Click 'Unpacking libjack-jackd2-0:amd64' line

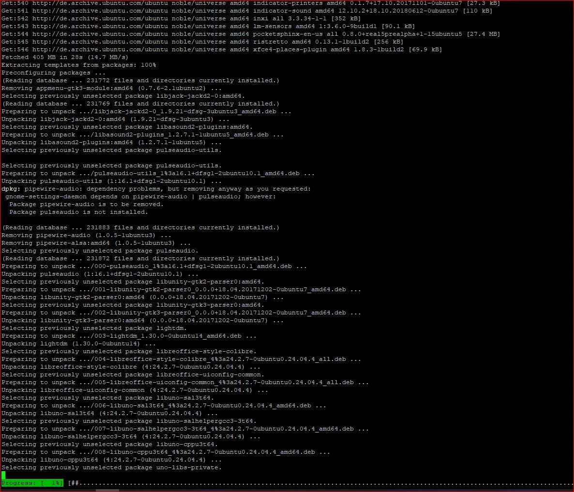click(x=115, y=119)
